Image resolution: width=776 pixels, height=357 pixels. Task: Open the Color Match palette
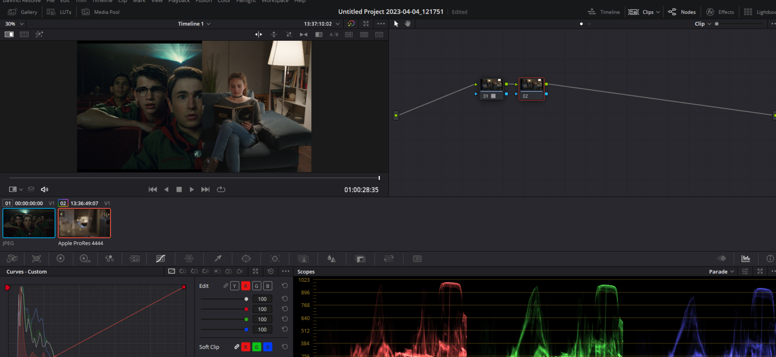36,259
